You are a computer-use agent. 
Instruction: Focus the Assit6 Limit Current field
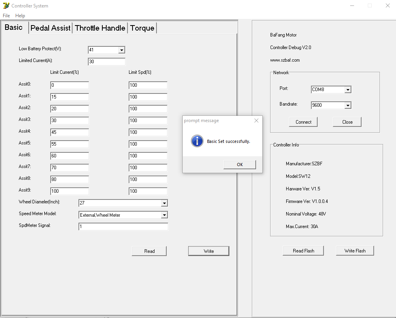(69, 156)
